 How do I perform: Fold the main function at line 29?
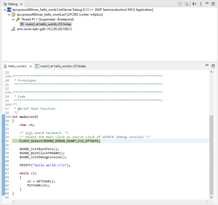[10, 117]
